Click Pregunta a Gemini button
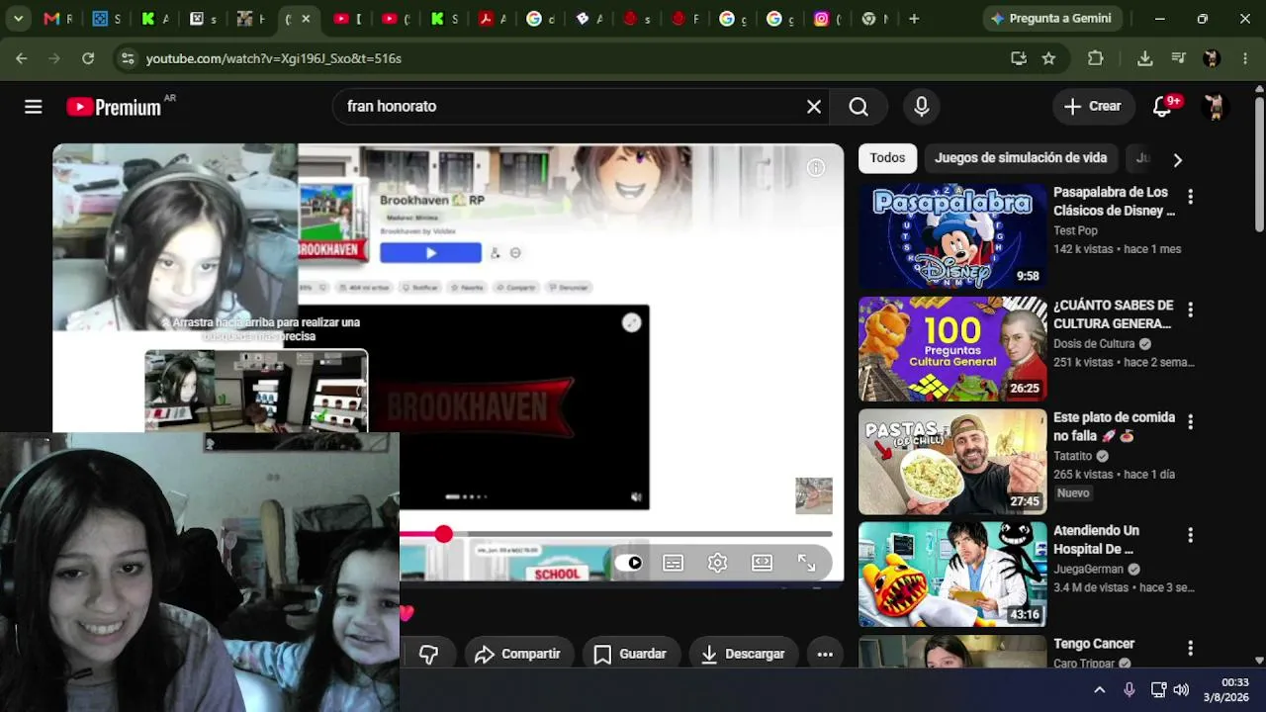Viewport: 1266px width, 712px height. [1051, 19]
